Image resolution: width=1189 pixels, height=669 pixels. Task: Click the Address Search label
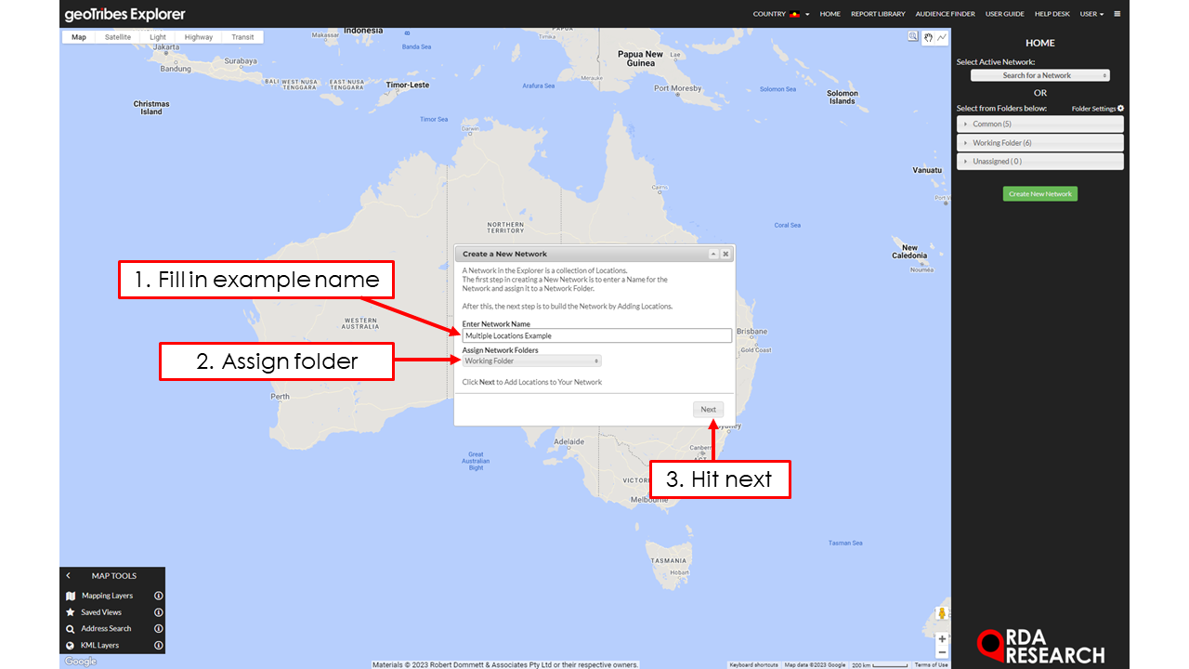106,629
